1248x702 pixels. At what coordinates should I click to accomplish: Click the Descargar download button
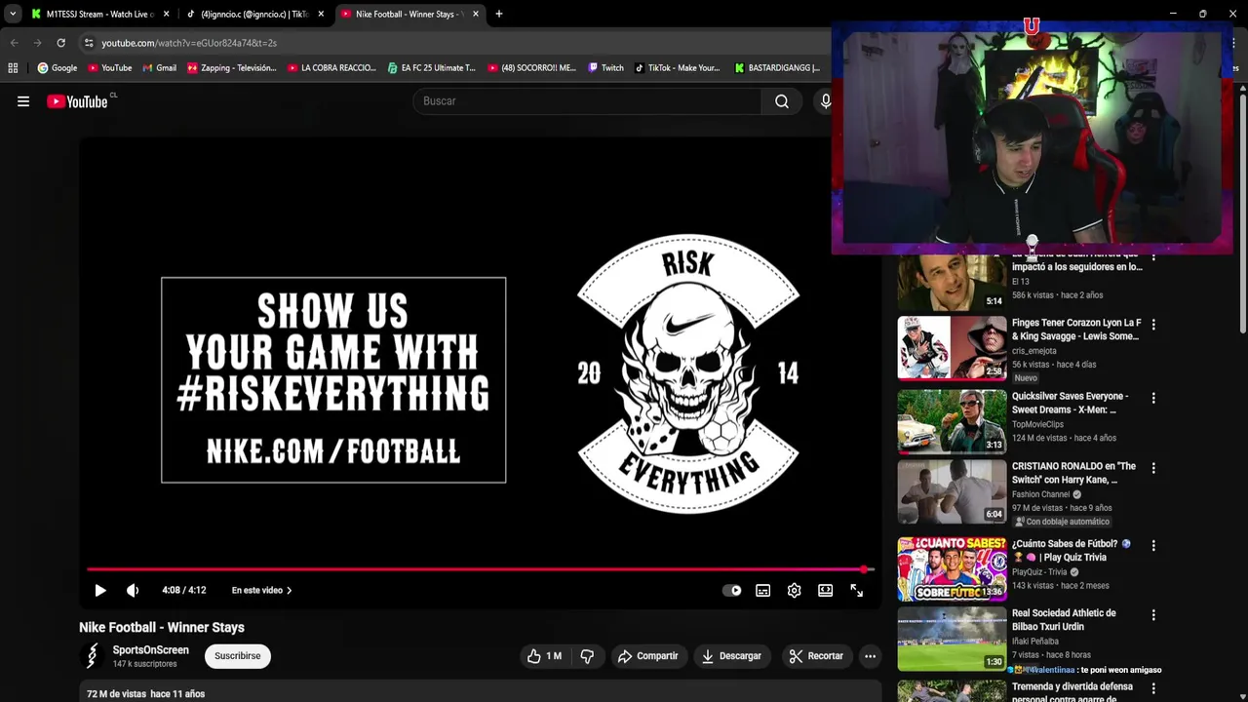[730, 656]
